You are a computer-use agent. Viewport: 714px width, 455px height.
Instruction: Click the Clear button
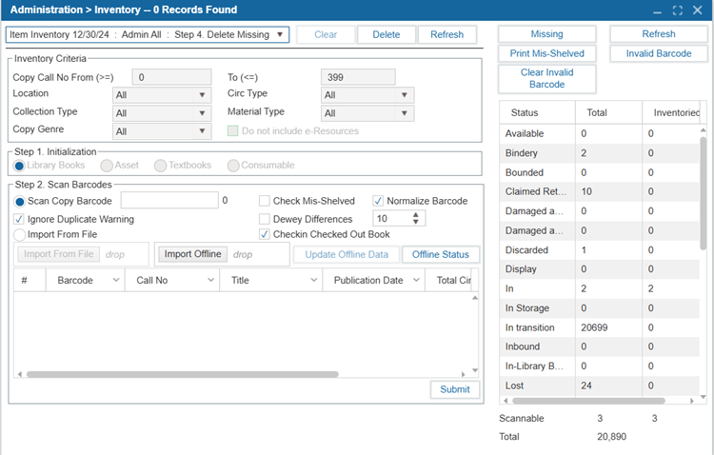[x=326, y=34]
